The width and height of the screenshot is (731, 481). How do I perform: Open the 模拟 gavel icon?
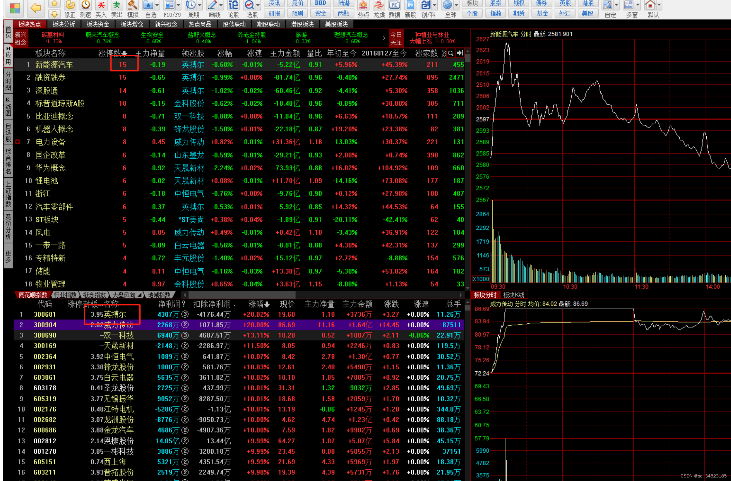[132, 5]
